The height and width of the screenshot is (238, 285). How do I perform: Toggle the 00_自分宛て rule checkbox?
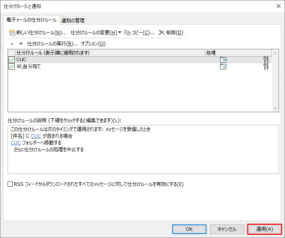pos(11,66)
